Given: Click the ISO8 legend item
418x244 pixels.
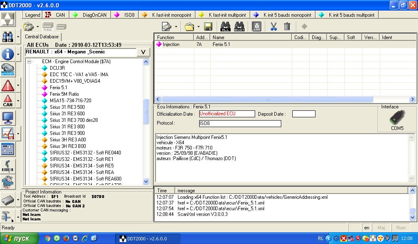Looking at the screenshot, I should [x=125, y=15].
